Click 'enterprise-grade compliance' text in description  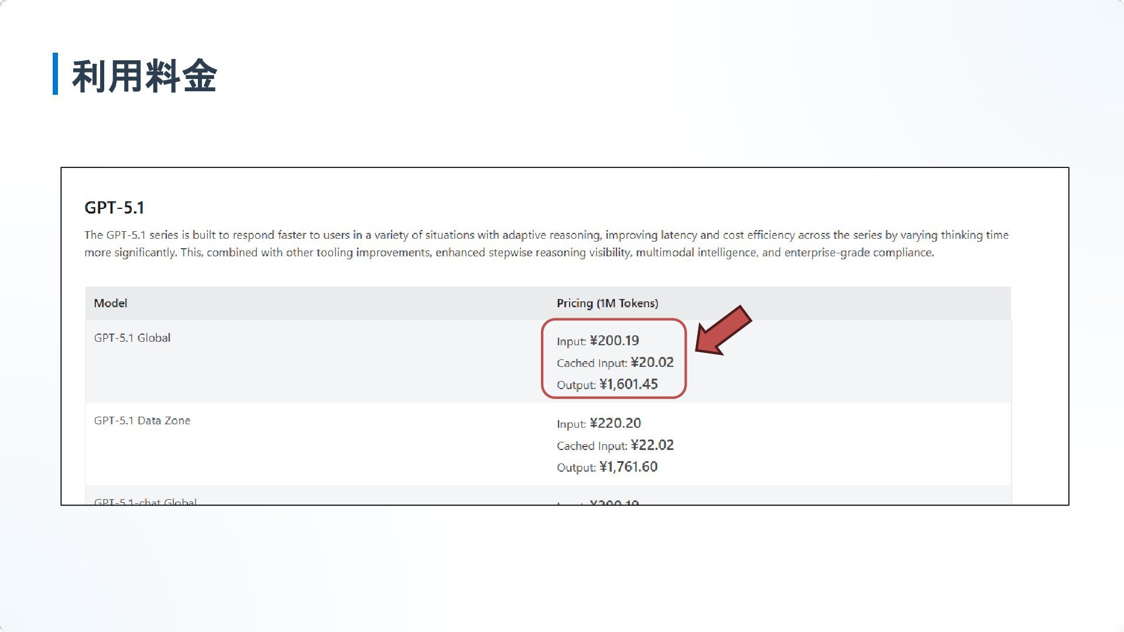coord(859,253)
